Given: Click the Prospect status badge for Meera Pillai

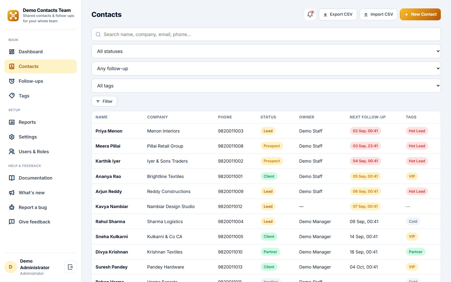Looking at the screenshot, I should pos(272,146).
